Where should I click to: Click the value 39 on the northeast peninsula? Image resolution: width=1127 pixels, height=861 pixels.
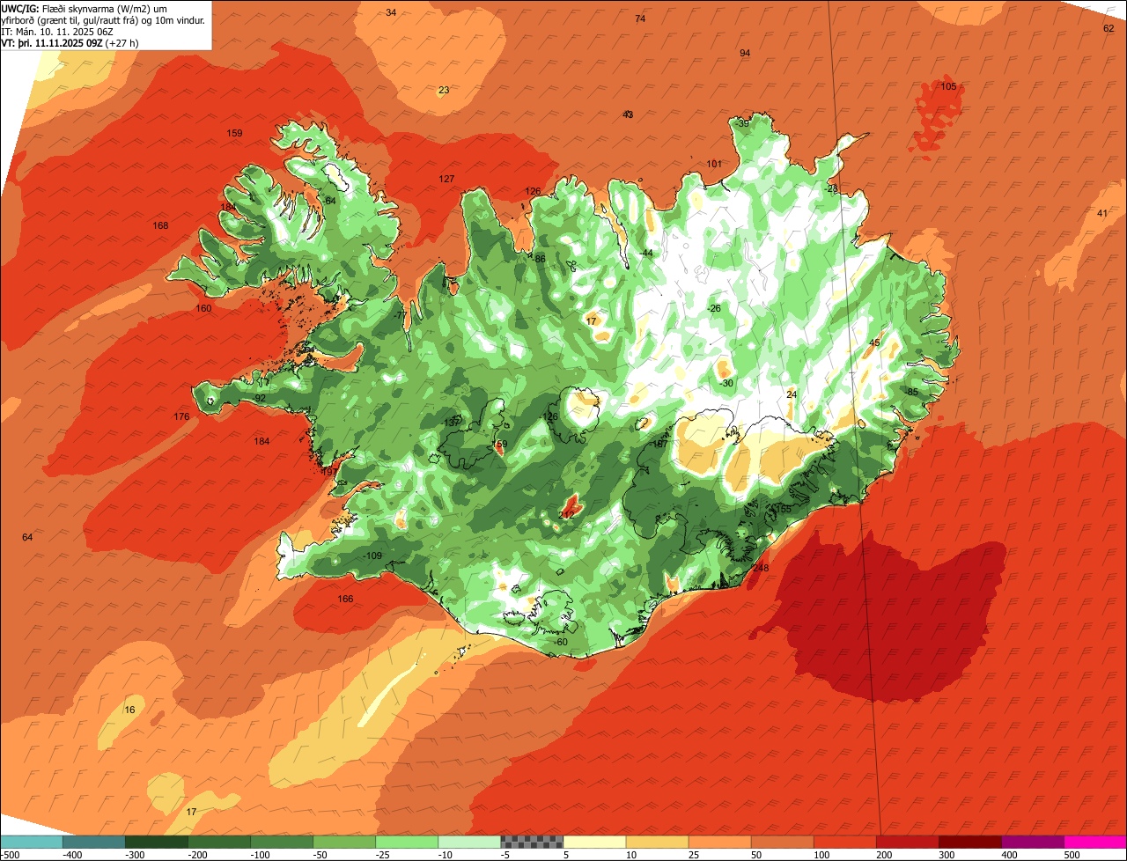(743, 124)
